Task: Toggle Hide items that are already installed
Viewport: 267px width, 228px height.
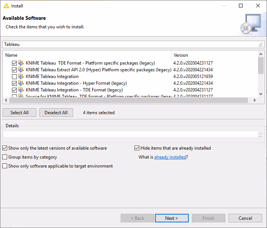Action: click(x=137, y=148)
